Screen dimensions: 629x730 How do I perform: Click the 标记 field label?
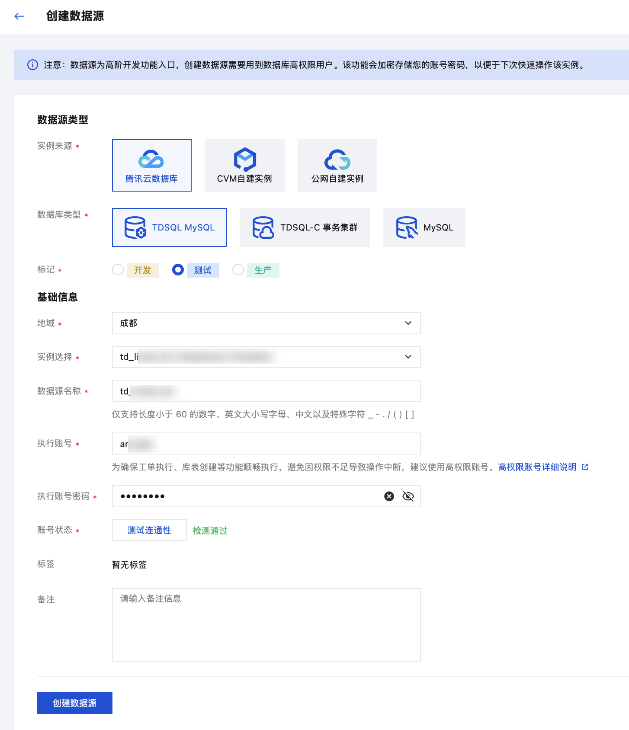46,269
